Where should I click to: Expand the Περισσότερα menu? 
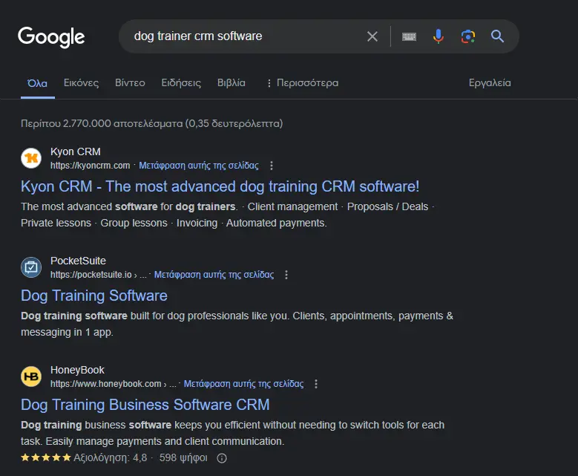click(301, 83)
